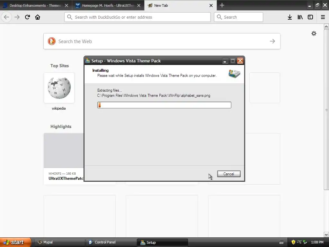Screen dimensions: 329x247
Task: Open the wikipedia top site tile
Action: click(x=59, y=88)
